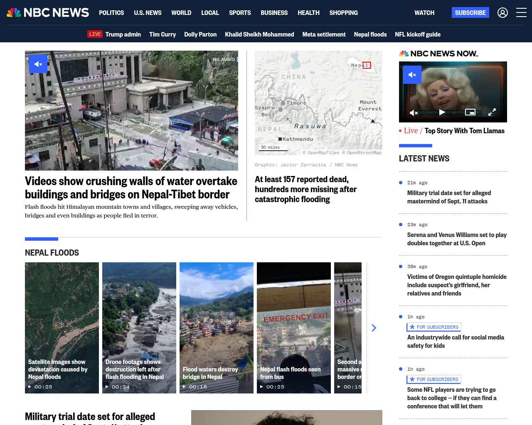Open the NFL kickoff guide topic

click(418, 34)
